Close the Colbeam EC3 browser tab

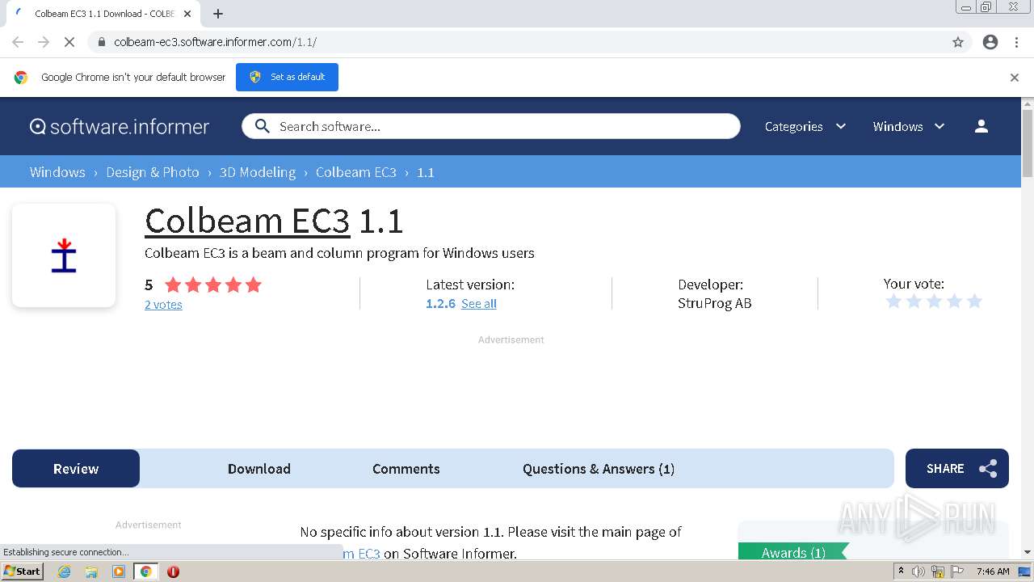(187, 14)
